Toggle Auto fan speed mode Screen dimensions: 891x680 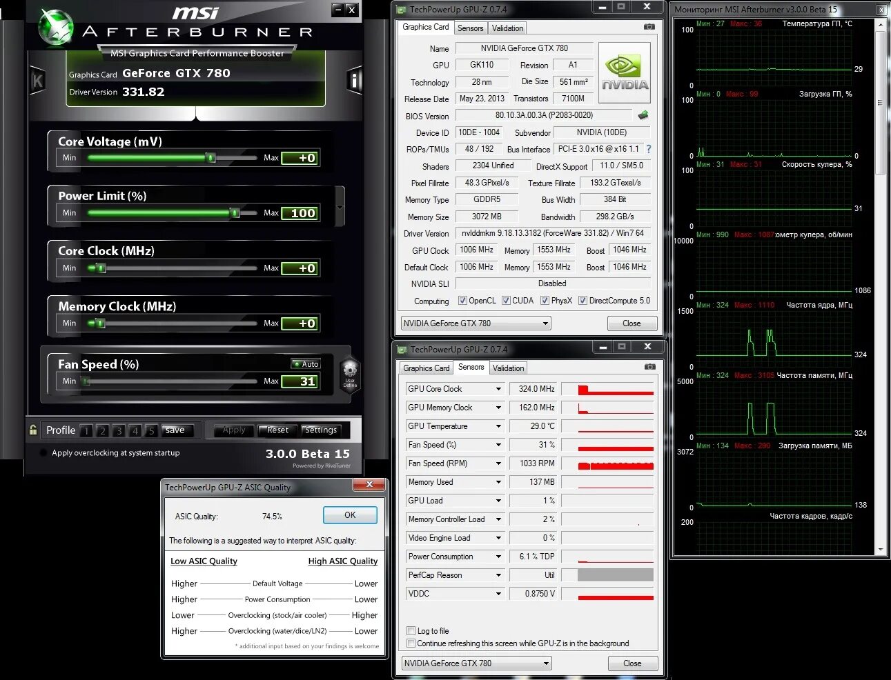pyautogui.click(x=306, y=363)
